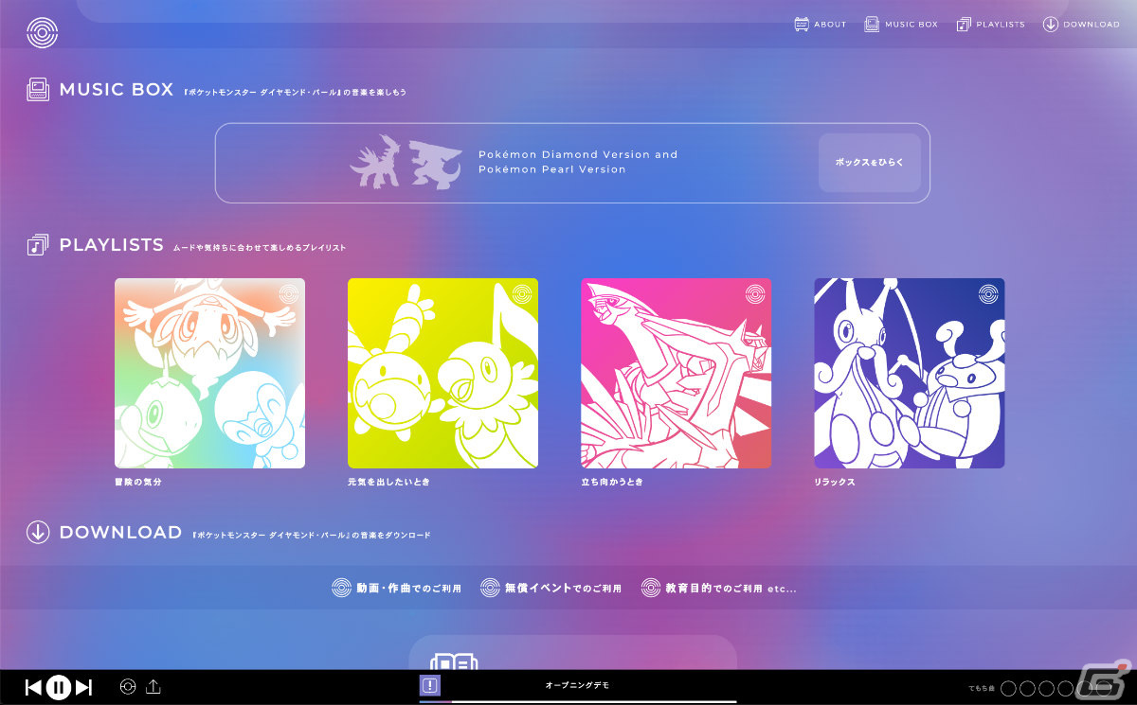Open the ABOUT page from top navigation

point(820,25)
